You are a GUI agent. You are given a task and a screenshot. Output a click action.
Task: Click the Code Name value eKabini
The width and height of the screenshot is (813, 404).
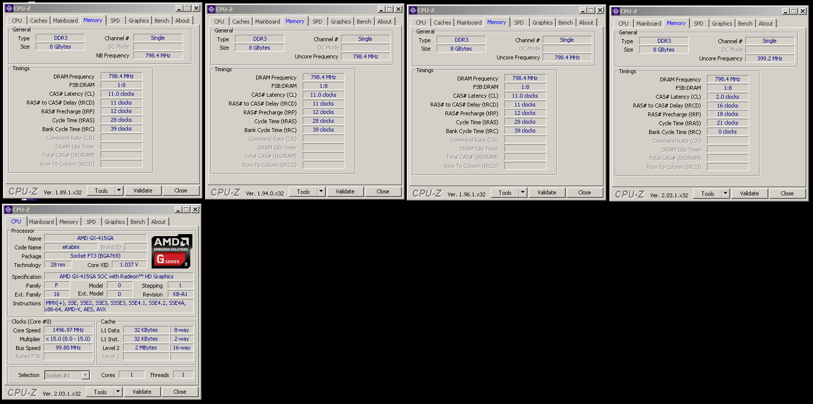(71, 247)
